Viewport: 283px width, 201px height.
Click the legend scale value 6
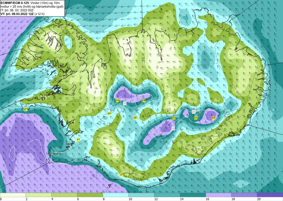coord(78,199)
